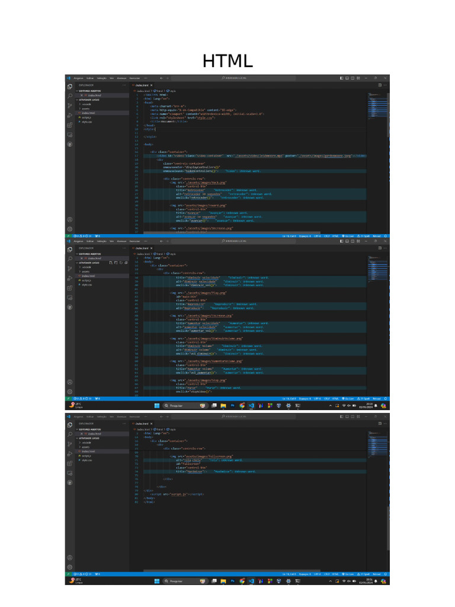This screenshot has width=455, height=607.
Task: Click Collapse Folders icon in middle screenshot explorer
Action: point(126,263)
